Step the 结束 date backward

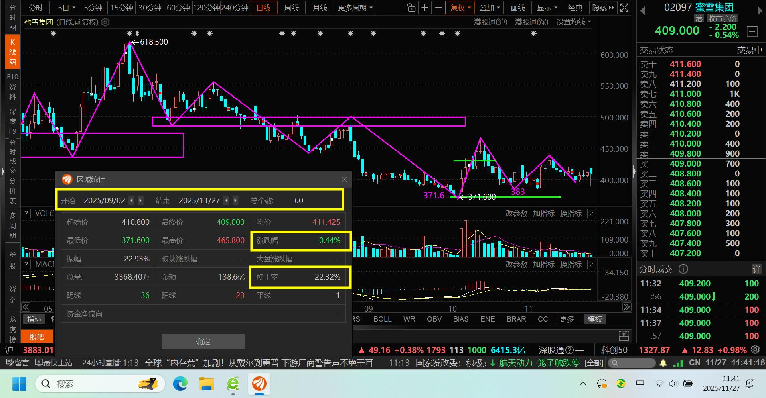pos(227,200)
